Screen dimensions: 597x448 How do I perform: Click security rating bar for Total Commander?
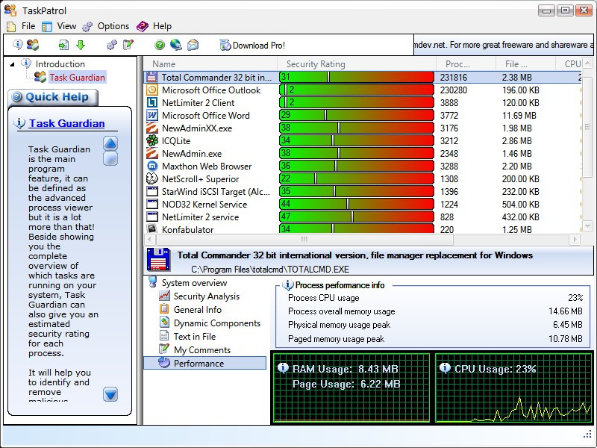[x=357, y=77]
